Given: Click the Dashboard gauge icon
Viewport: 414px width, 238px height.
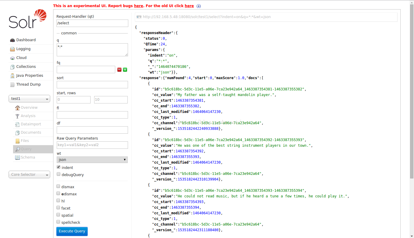Looking at the screenshot, I should pos(12,40).
